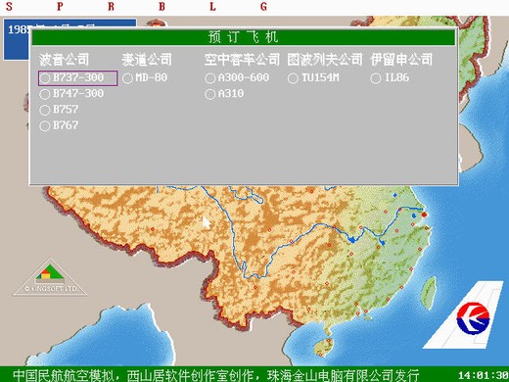
Task: Click the 预订飞机 green title bar
Action: [244, 37]
